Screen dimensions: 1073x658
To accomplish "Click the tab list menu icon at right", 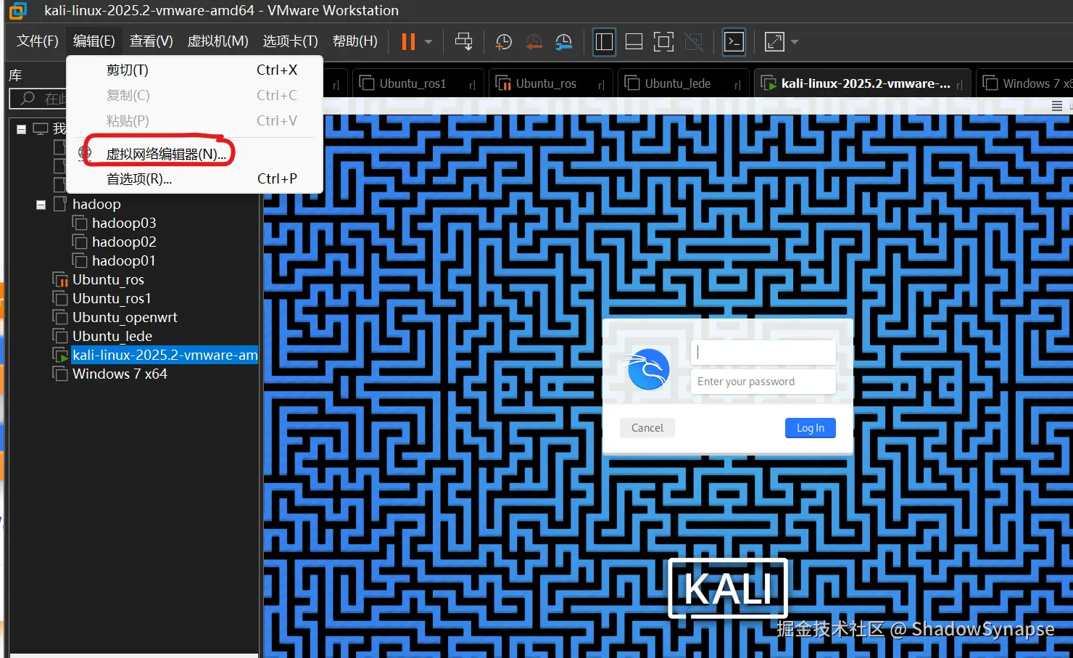I will click(1057, 106).
